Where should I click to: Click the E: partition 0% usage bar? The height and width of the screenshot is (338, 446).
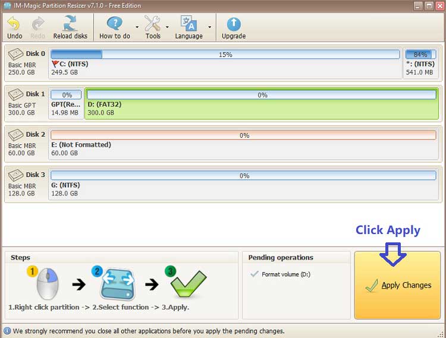[x=243, y=135]
